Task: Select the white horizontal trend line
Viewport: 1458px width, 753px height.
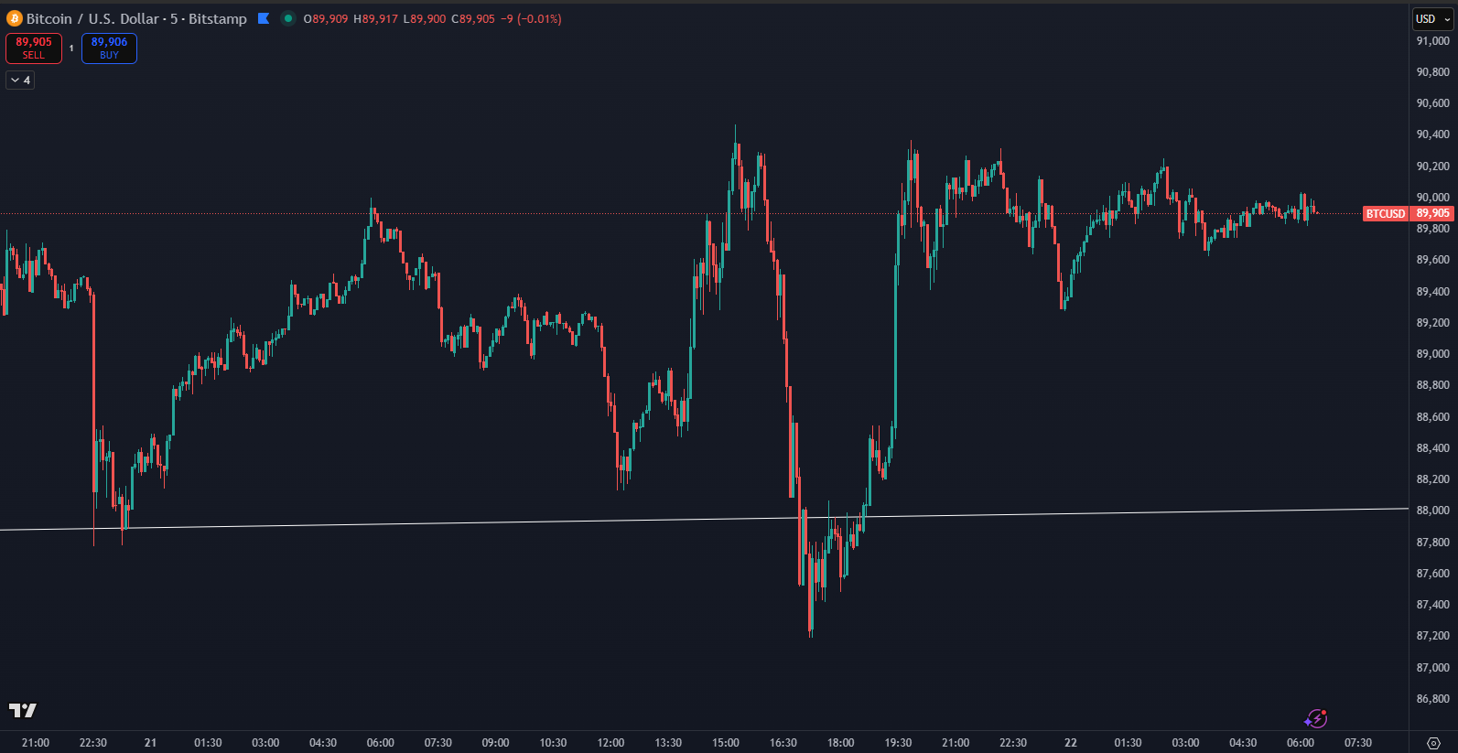Action: [x=458, y=522]
